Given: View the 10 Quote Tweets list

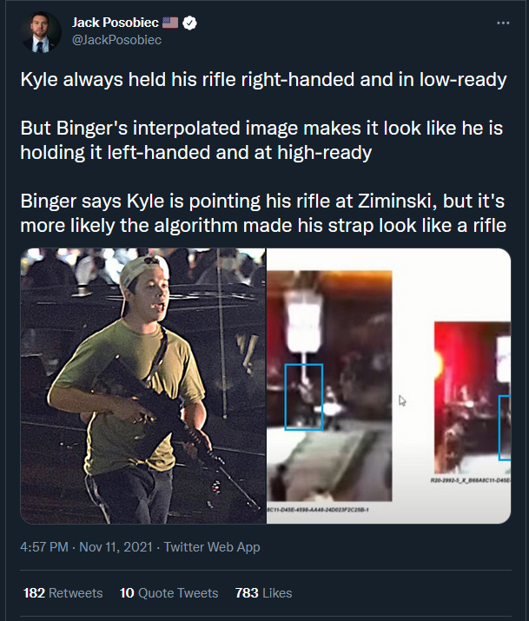Looking at the screenshot, I should (x=169, y=593).
